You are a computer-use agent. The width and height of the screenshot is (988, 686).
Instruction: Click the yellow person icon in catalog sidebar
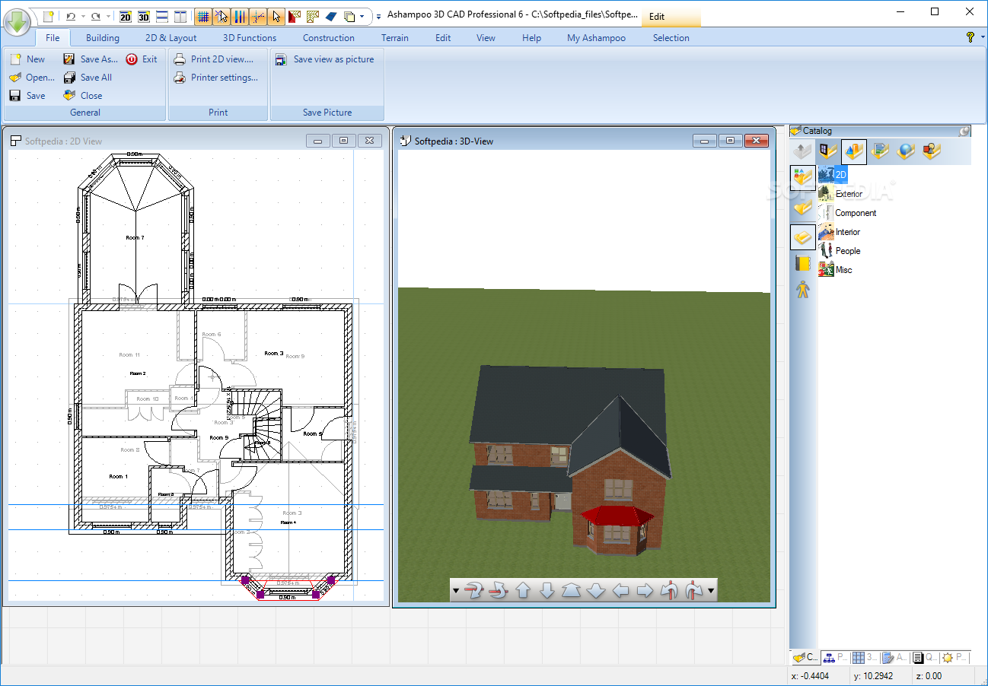(803, 289)
